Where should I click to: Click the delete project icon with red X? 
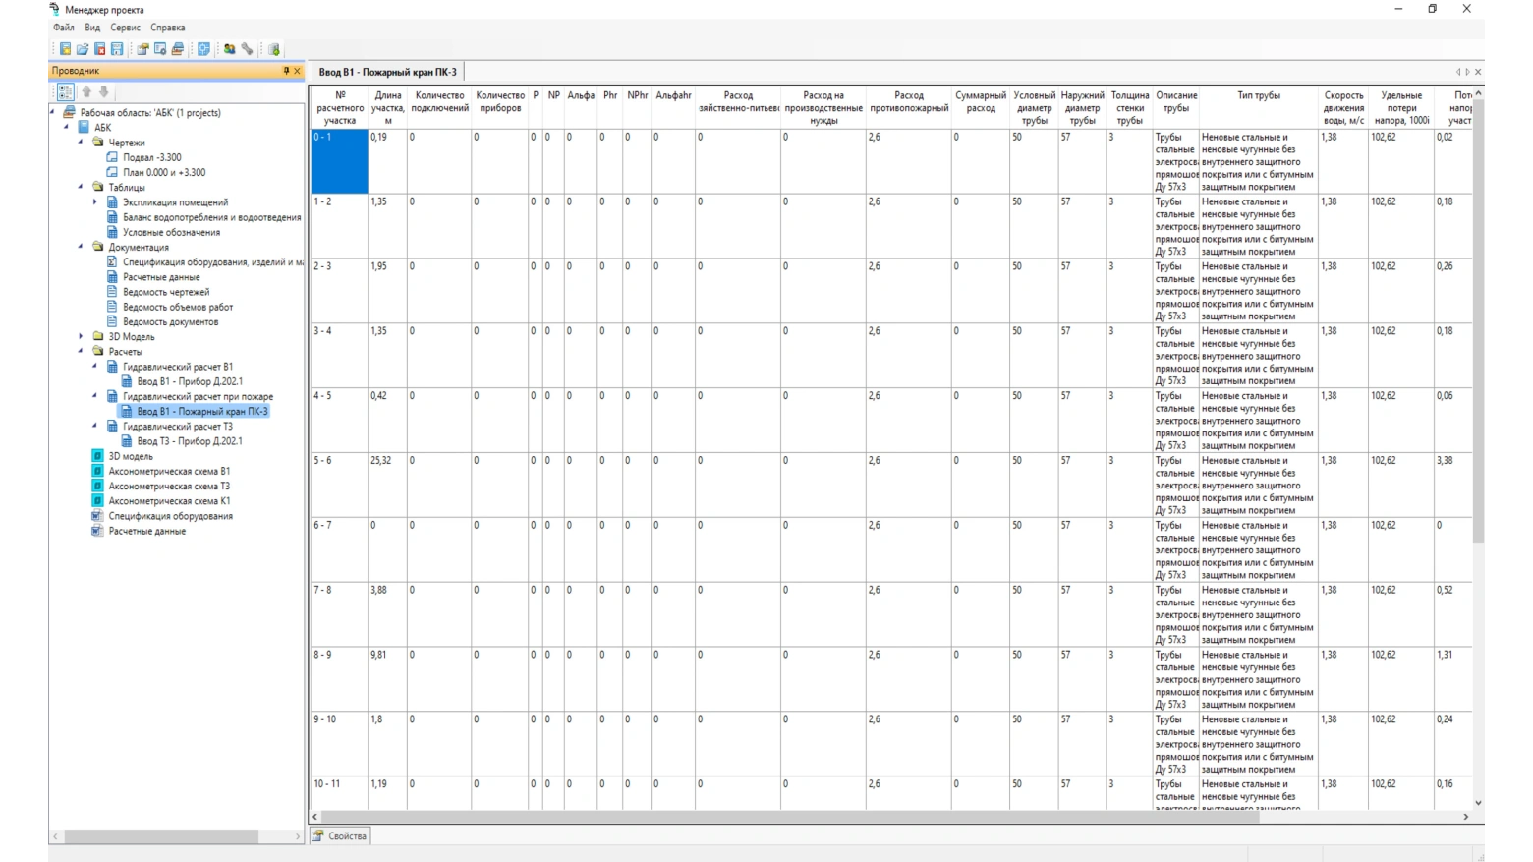[99, 49]
